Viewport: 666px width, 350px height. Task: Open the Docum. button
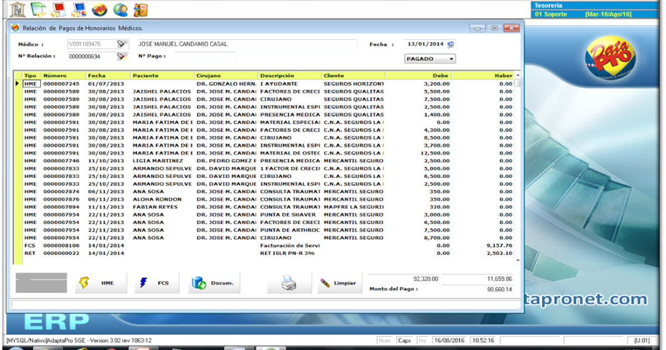tap(214, 283)
